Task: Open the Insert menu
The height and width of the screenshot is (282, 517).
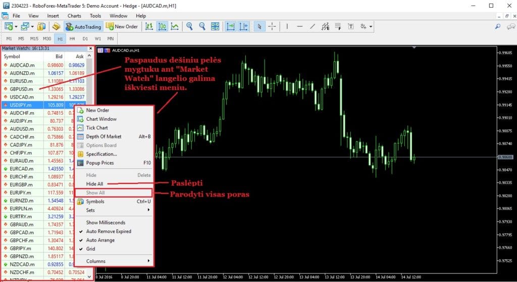Action: tap(53, 16)
